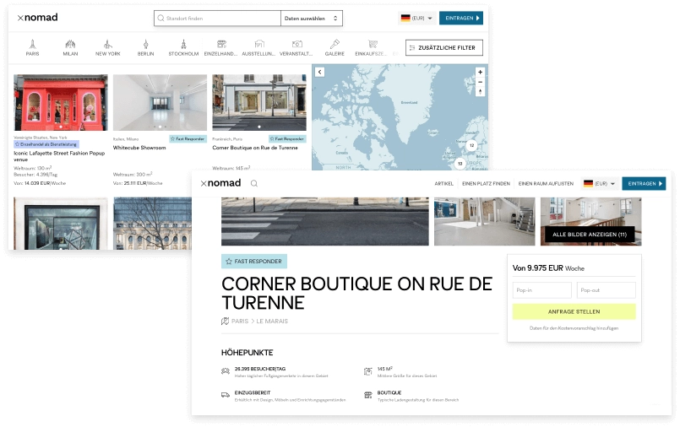This screenshot has height=427, width=680.
Task: Open the Artikel menu item
Action: 444,184
